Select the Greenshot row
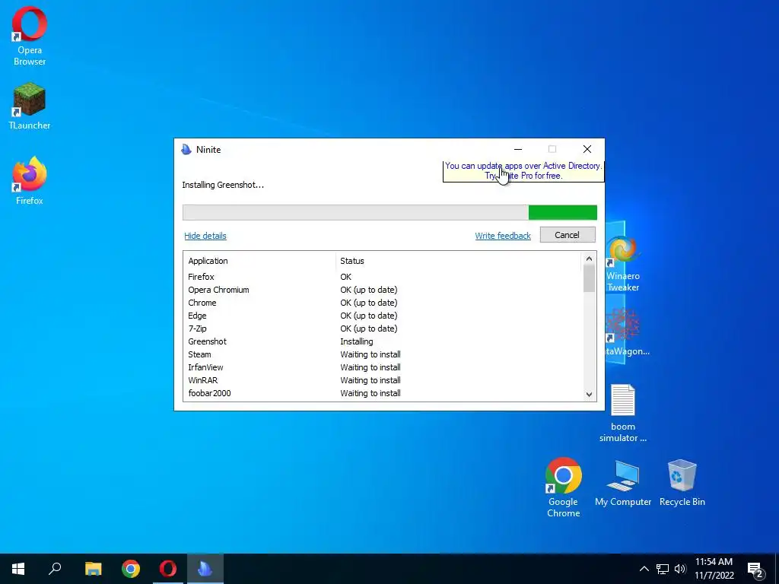 pyautogui.click(x=383, y=341)
